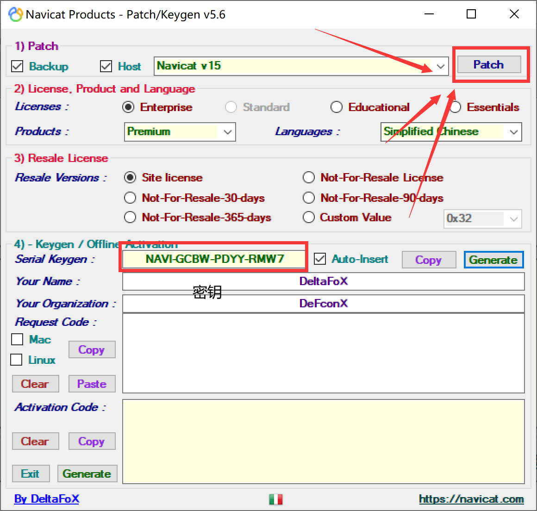
Task: Paste into the Request Code
Action: click(x=92, y=384)
